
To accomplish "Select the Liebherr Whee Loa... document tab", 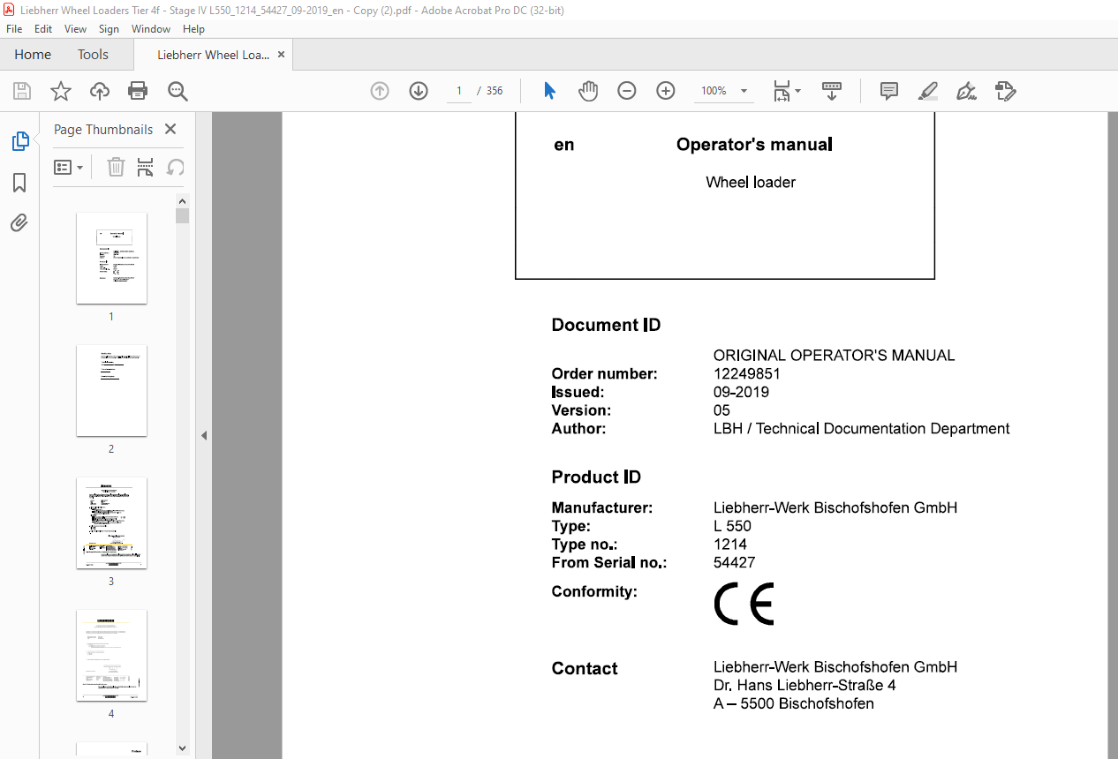I will (x=213, y=55).
